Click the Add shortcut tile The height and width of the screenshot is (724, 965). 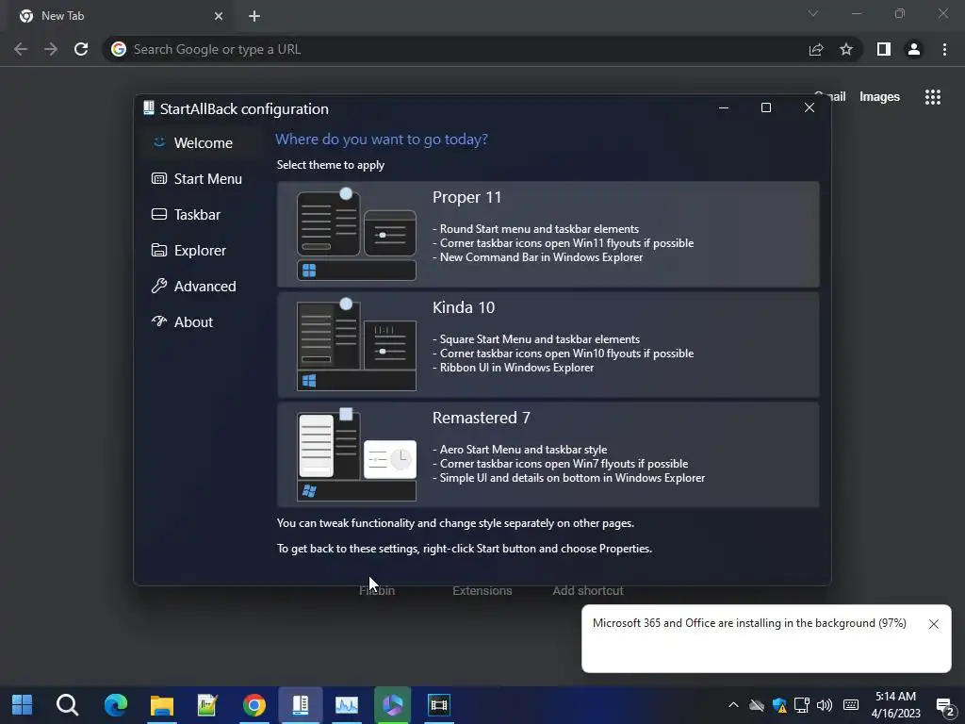588,590
